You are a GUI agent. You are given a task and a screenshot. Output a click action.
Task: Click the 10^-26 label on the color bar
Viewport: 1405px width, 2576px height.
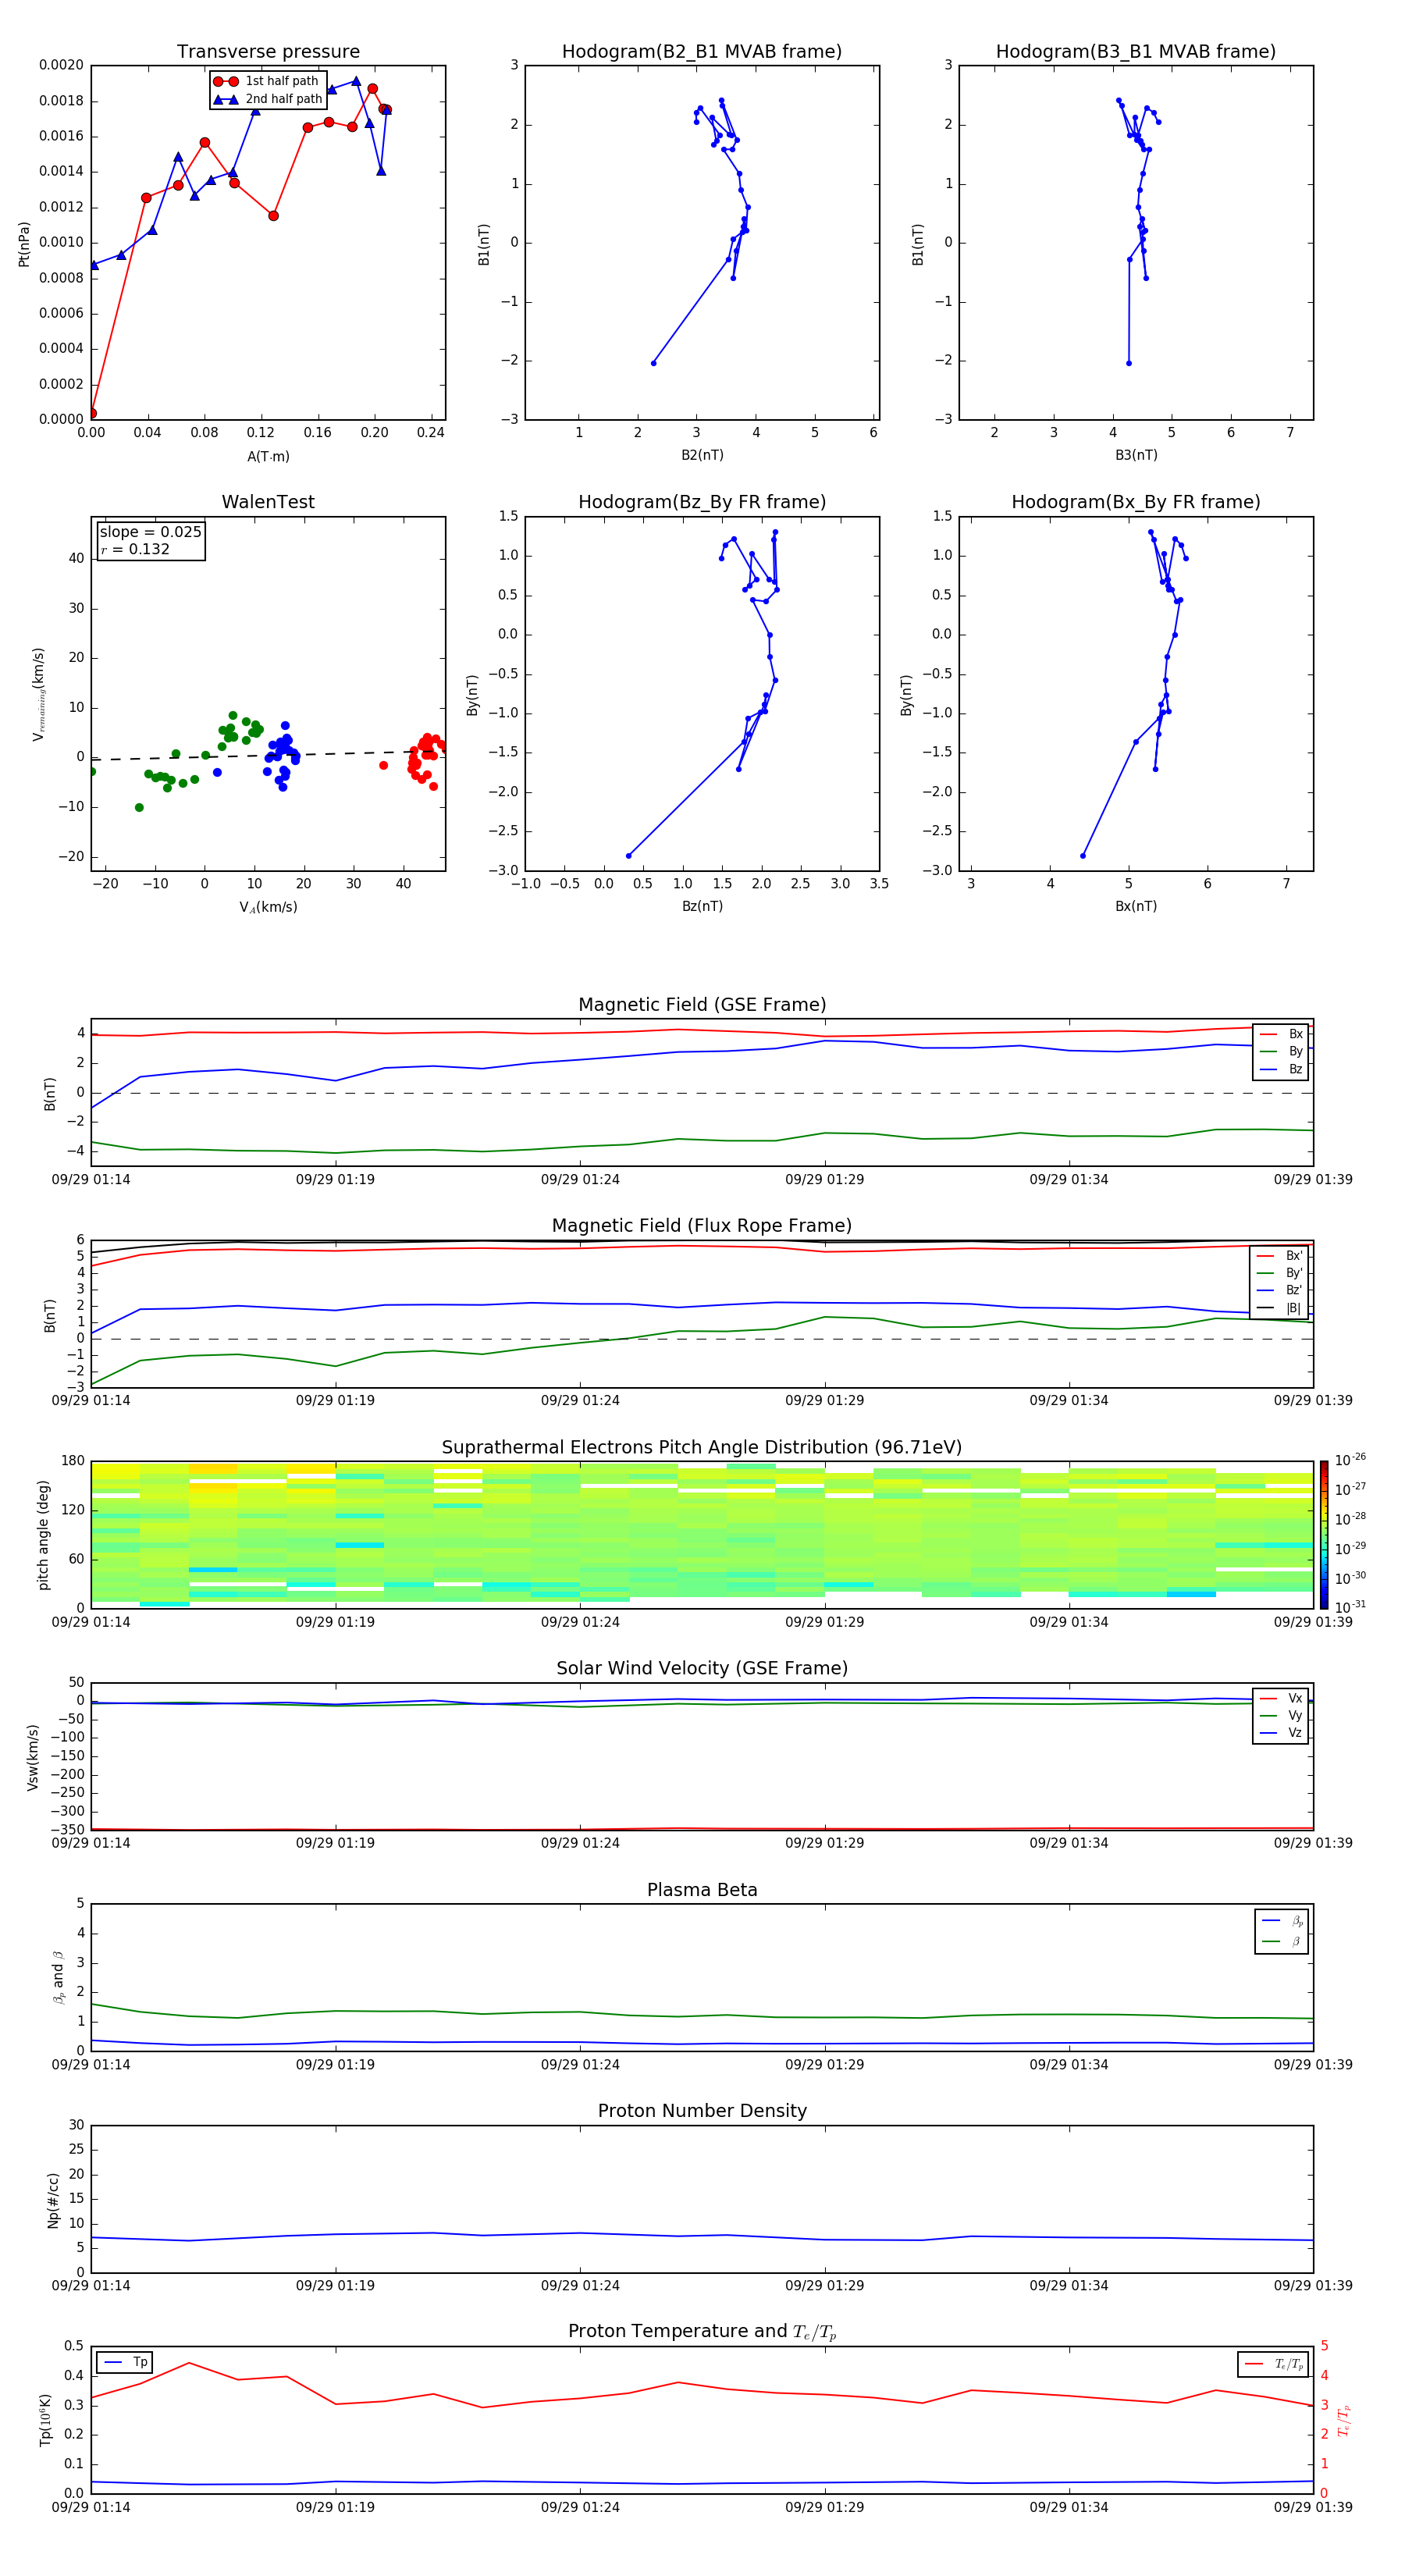(x=1350, y=1460)
